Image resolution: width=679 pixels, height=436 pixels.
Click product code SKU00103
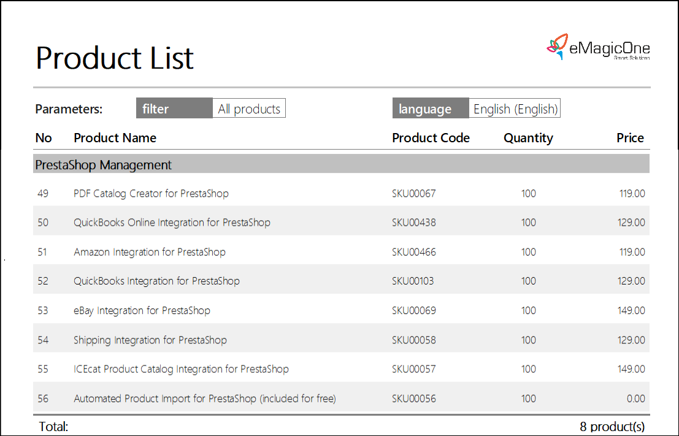click(x=413, y=281)
